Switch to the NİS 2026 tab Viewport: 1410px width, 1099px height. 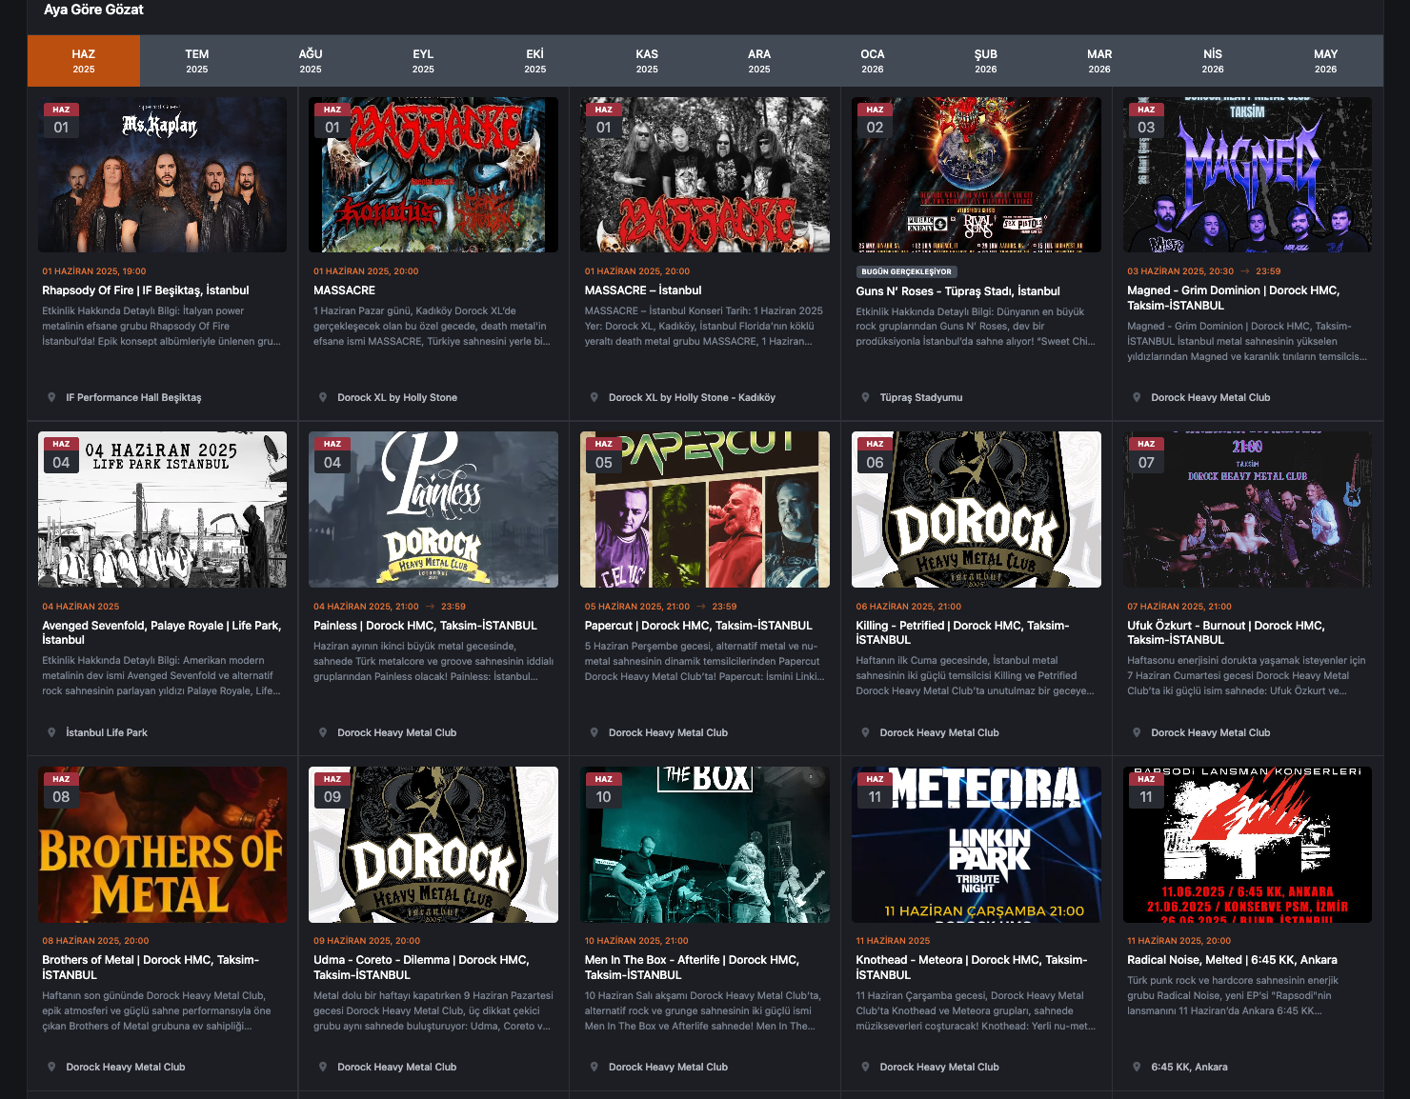[x=1213, y=61]
